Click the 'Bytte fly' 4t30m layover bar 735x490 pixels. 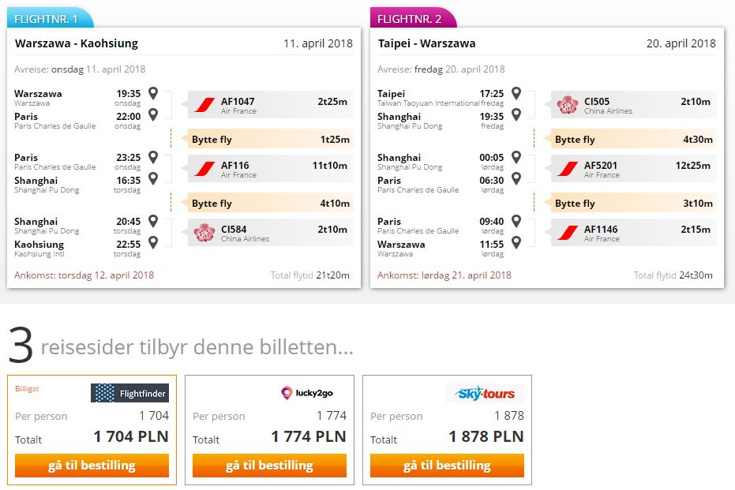[633, 139]
